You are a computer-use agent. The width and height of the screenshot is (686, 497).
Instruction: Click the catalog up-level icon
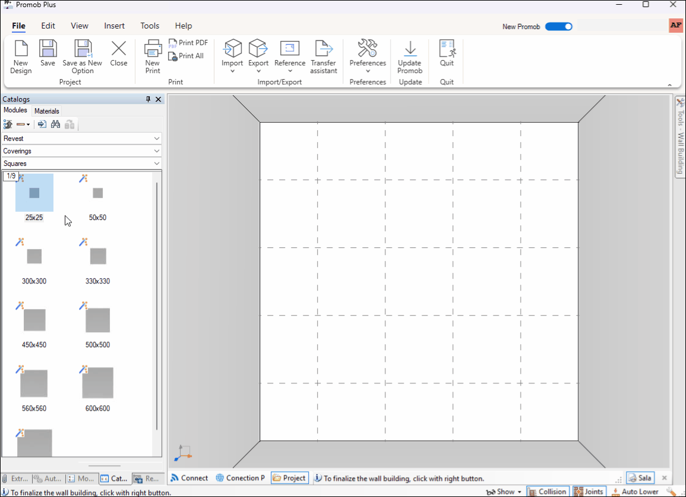tap(8, 124)
